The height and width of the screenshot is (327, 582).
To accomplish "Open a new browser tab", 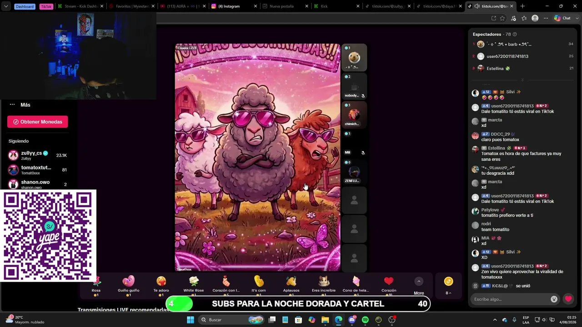I will coord(522,6).
